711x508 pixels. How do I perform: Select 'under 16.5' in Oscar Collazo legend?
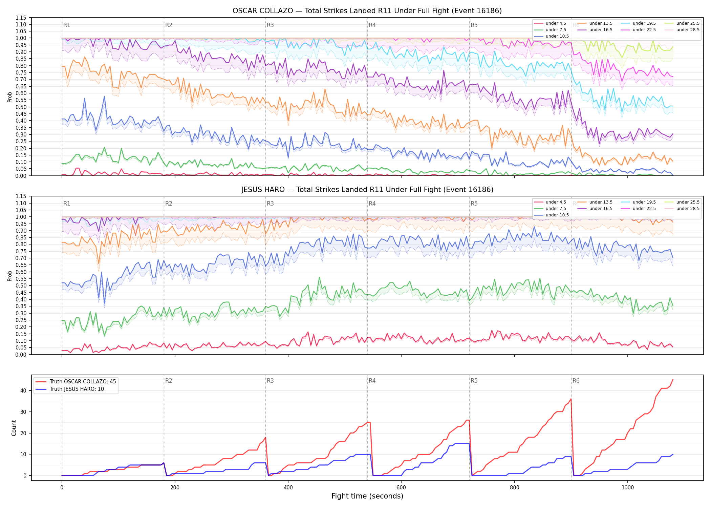coord(595,30)
